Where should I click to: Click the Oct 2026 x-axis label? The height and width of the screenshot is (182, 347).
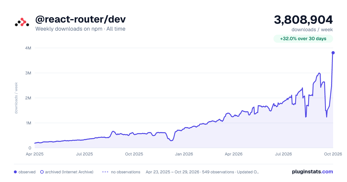(333, 154)
